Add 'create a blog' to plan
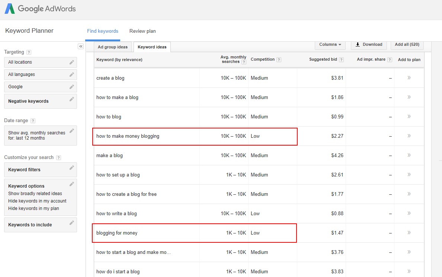The image size is (442, 277). tap(409, 77)
